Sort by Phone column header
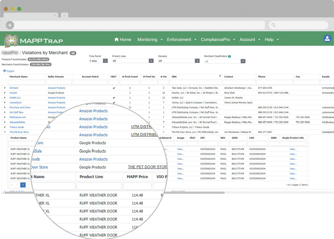 point(262,77)
